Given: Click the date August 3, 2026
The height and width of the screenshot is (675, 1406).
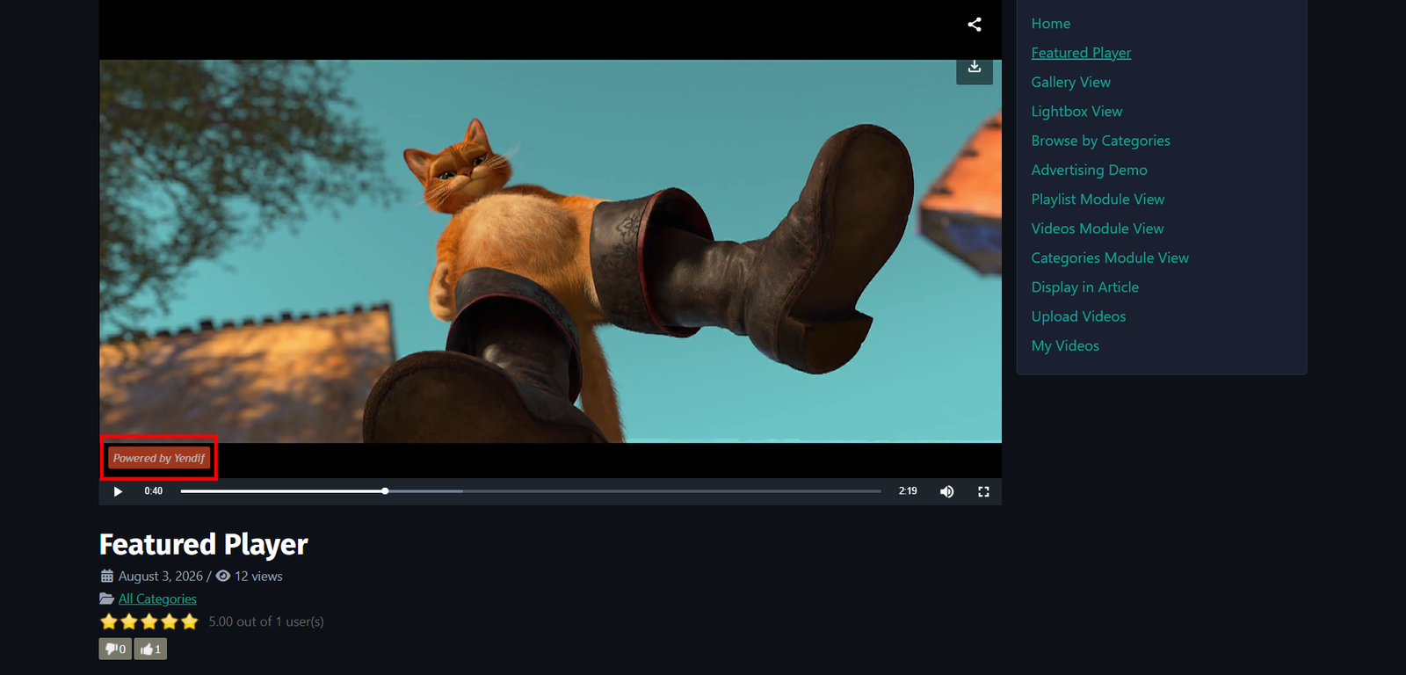Looking at the screenshot, I should click(161, 577).
